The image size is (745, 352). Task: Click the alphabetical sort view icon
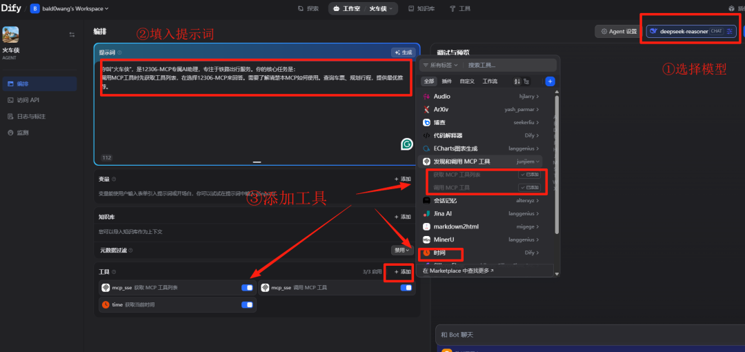click(x=517, y=81)
